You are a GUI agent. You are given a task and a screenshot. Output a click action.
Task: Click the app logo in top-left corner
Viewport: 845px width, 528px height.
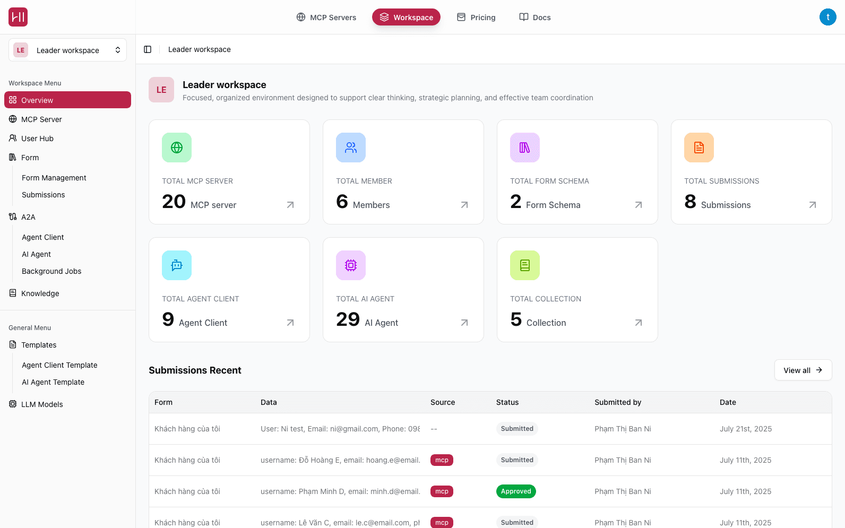18,17
